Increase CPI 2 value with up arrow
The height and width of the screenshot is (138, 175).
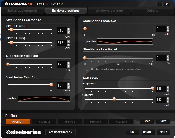tap(69, 42)
